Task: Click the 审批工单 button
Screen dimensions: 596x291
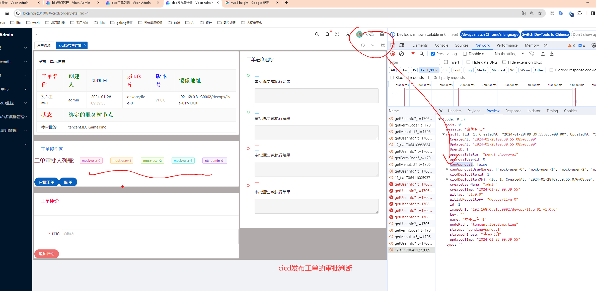Action: pos(47,182)
